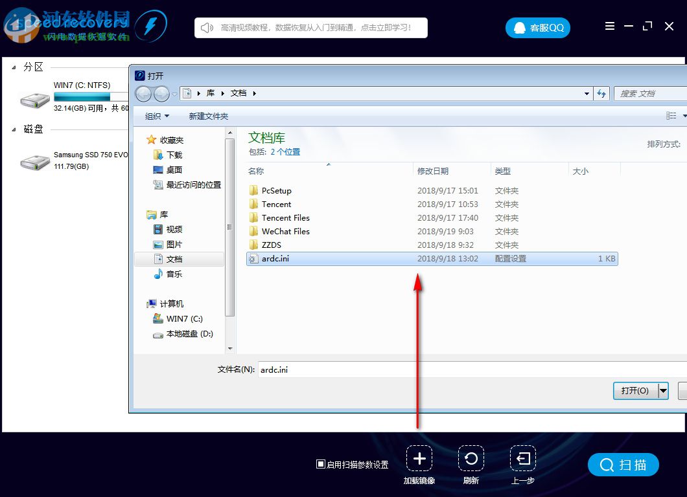687x497 pixels.
Task: Click the lightning bolt logo icon
Action: 150,27
